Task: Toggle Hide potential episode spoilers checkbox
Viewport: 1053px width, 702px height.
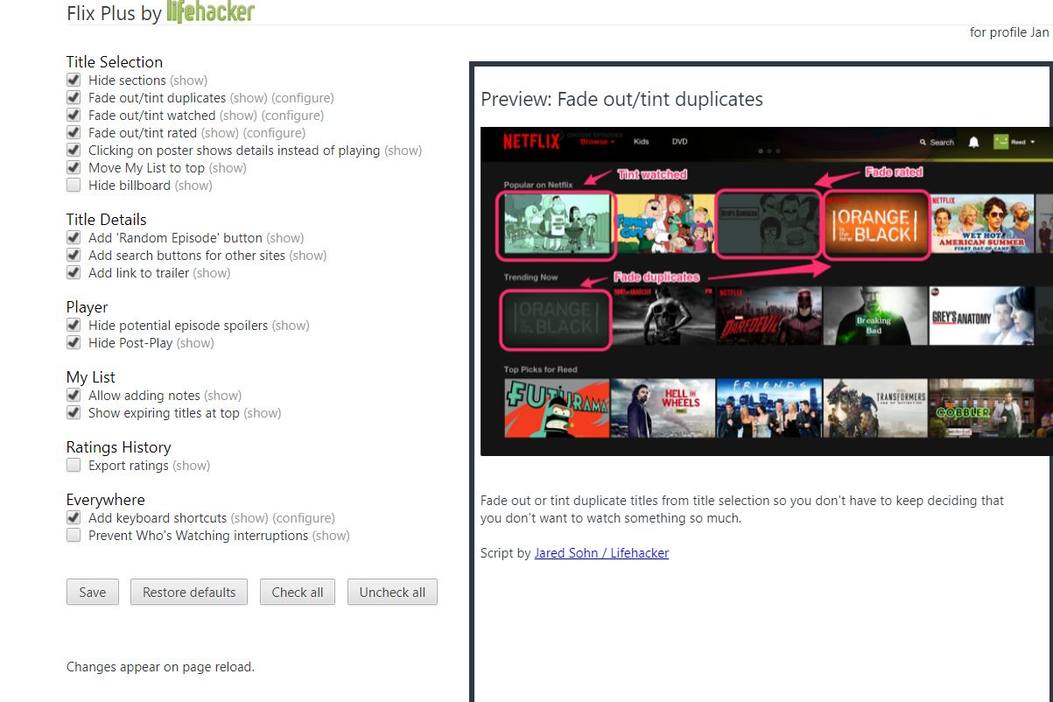Action: (x=74, y=325)
